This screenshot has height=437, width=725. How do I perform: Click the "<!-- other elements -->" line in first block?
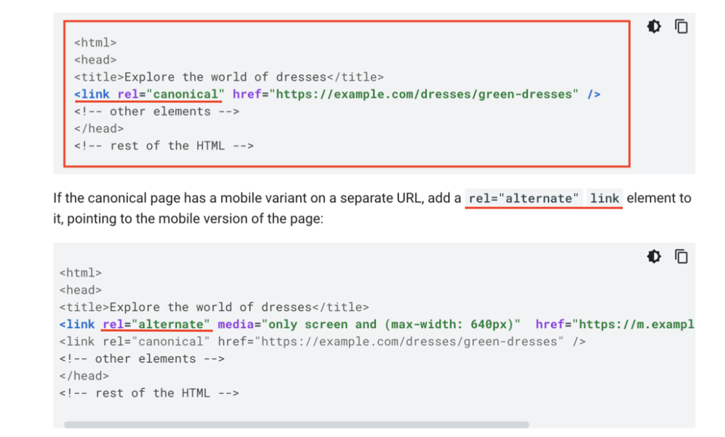click(x=156, y=111)
